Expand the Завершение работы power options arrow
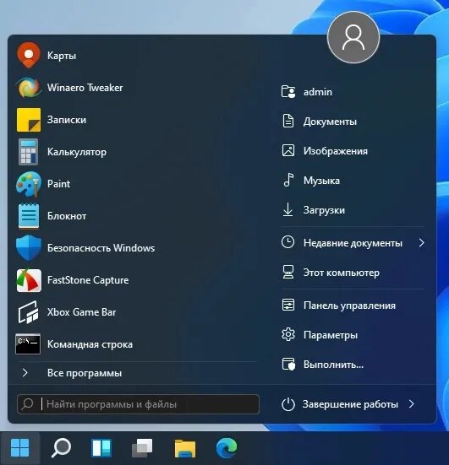 412,404
